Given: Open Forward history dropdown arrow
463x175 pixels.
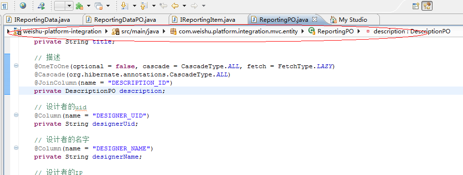Looking at the screenshot, I should tap(204, 6).
